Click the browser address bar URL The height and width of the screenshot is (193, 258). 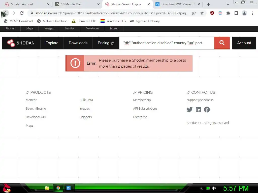click(112, 13)
